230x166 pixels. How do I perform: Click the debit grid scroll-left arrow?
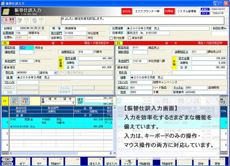(x=11, y=153)
